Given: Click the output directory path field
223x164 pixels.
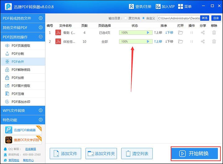Looking at the screenshot, I should 179,18.
